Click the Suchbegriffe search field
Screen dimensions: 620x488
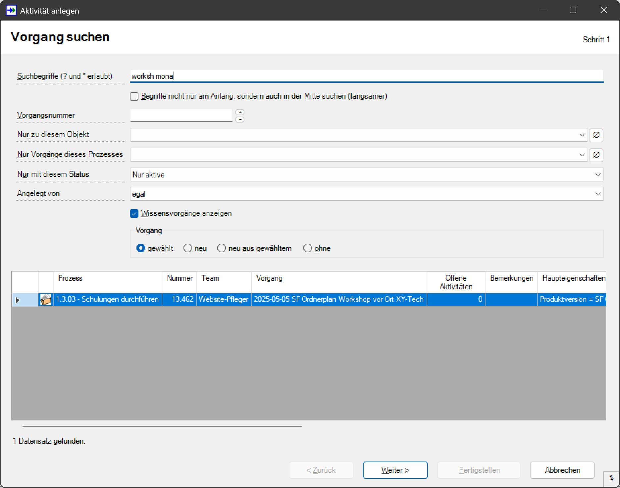[367, 76]
